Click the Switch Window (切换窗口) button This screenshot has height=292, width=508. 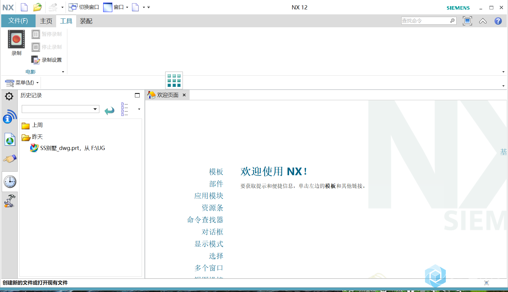pyautogui.click(x=84, y=7)
